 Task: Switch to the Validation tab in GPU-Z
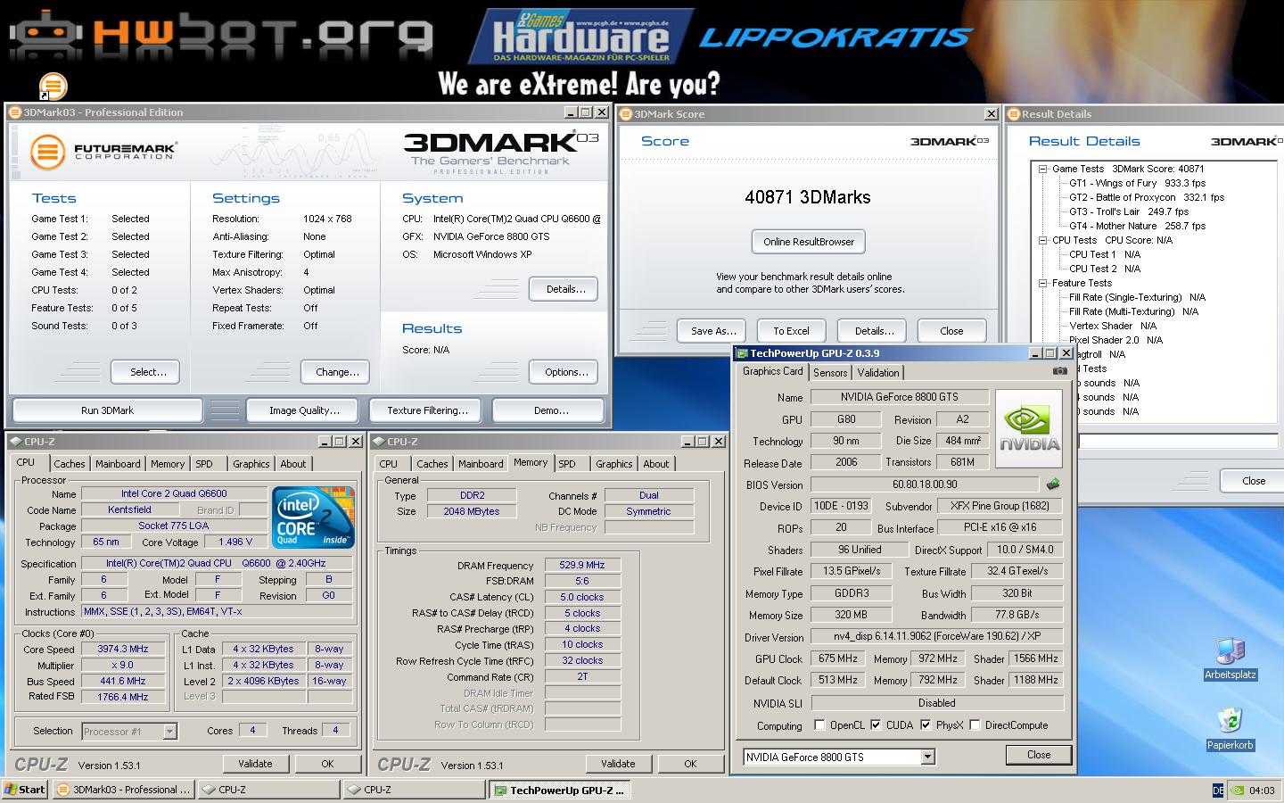[878, 373]
